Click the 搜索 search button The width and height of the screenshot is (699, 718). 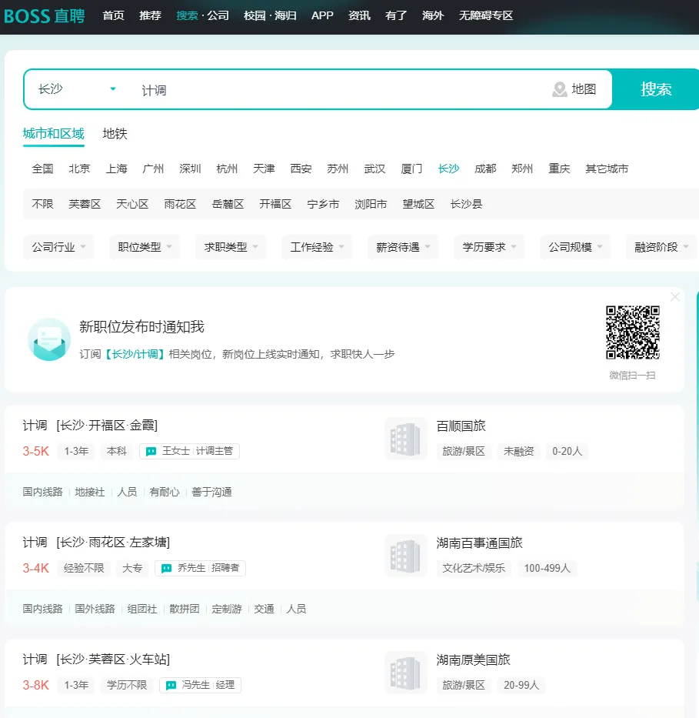[x=655, y=89]
